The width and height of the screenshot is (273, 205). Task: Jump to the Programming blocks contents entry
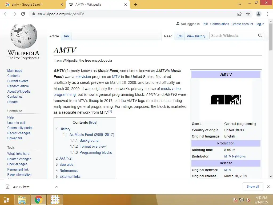click(x=96, y=152)
